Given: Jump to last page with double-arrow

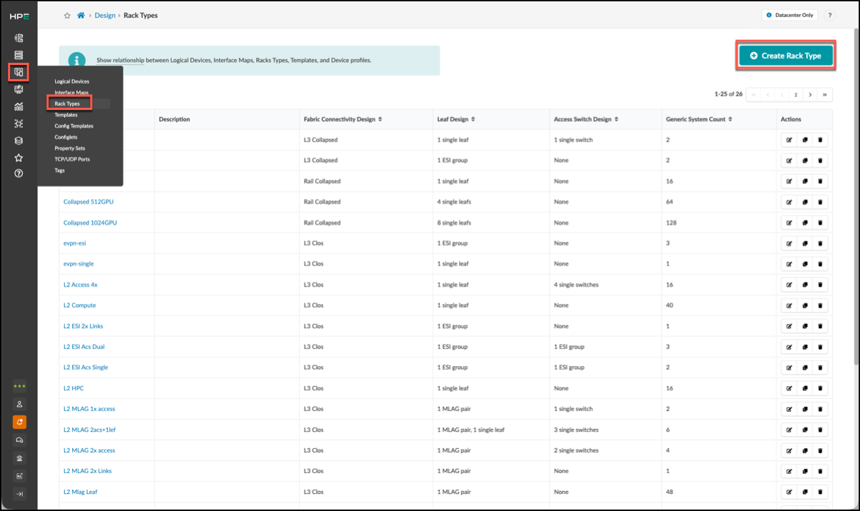Looking at the screenshot, I should [x=825, y=94].
